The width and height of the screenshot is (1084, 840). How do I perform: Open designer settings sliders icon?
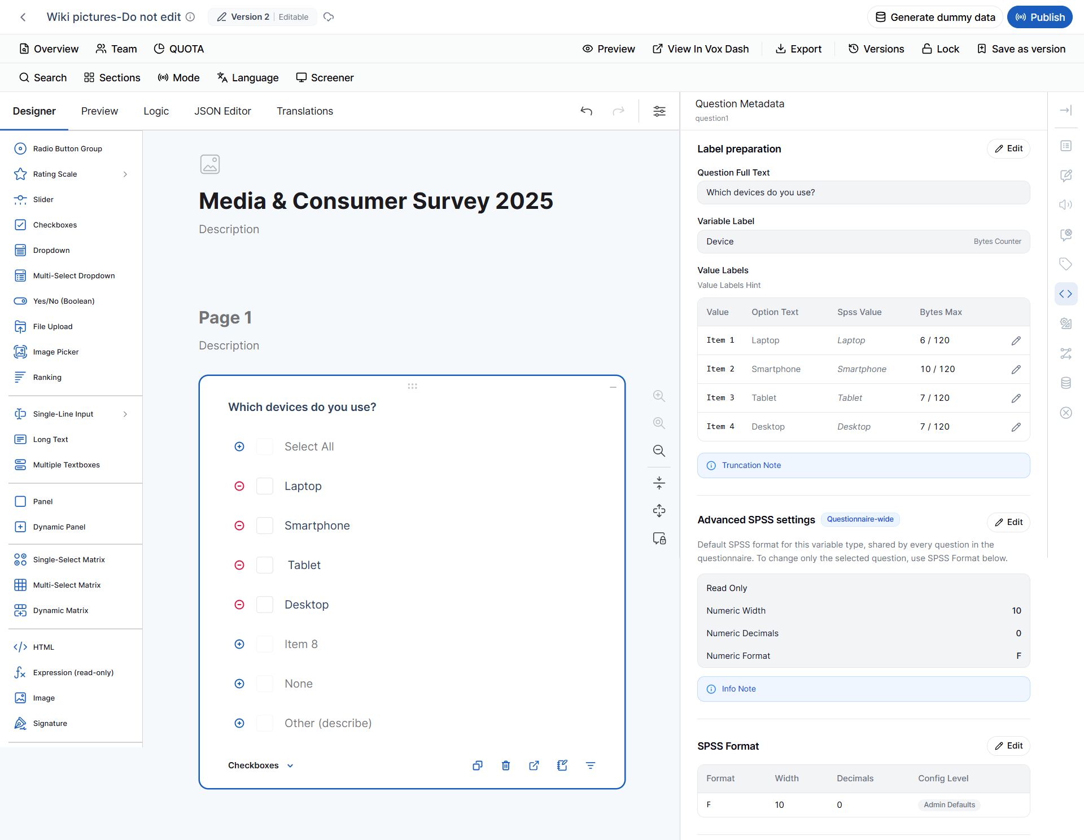(659, 111)
